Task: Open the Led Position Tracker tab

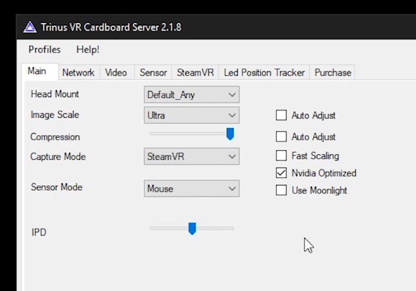Action: pyautogui.click(x=264, y=72)
